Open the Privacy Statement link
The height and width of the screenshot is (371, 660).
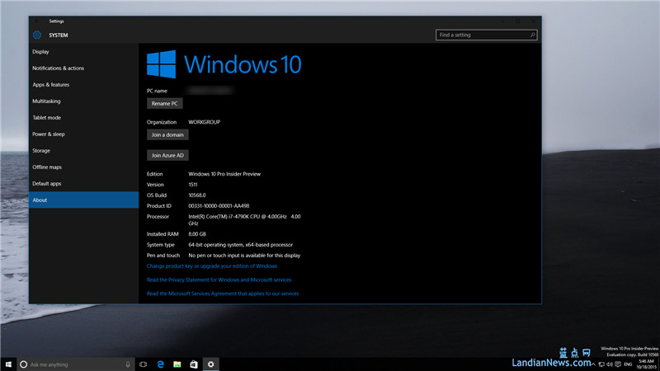(219, 279)
